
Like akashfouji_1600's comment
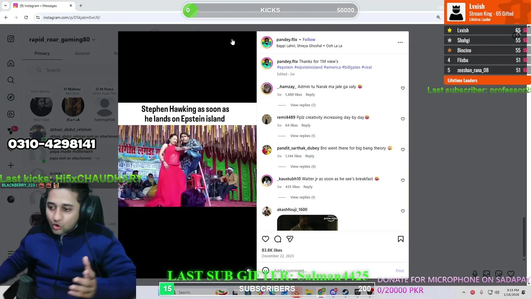coord(403,211)
